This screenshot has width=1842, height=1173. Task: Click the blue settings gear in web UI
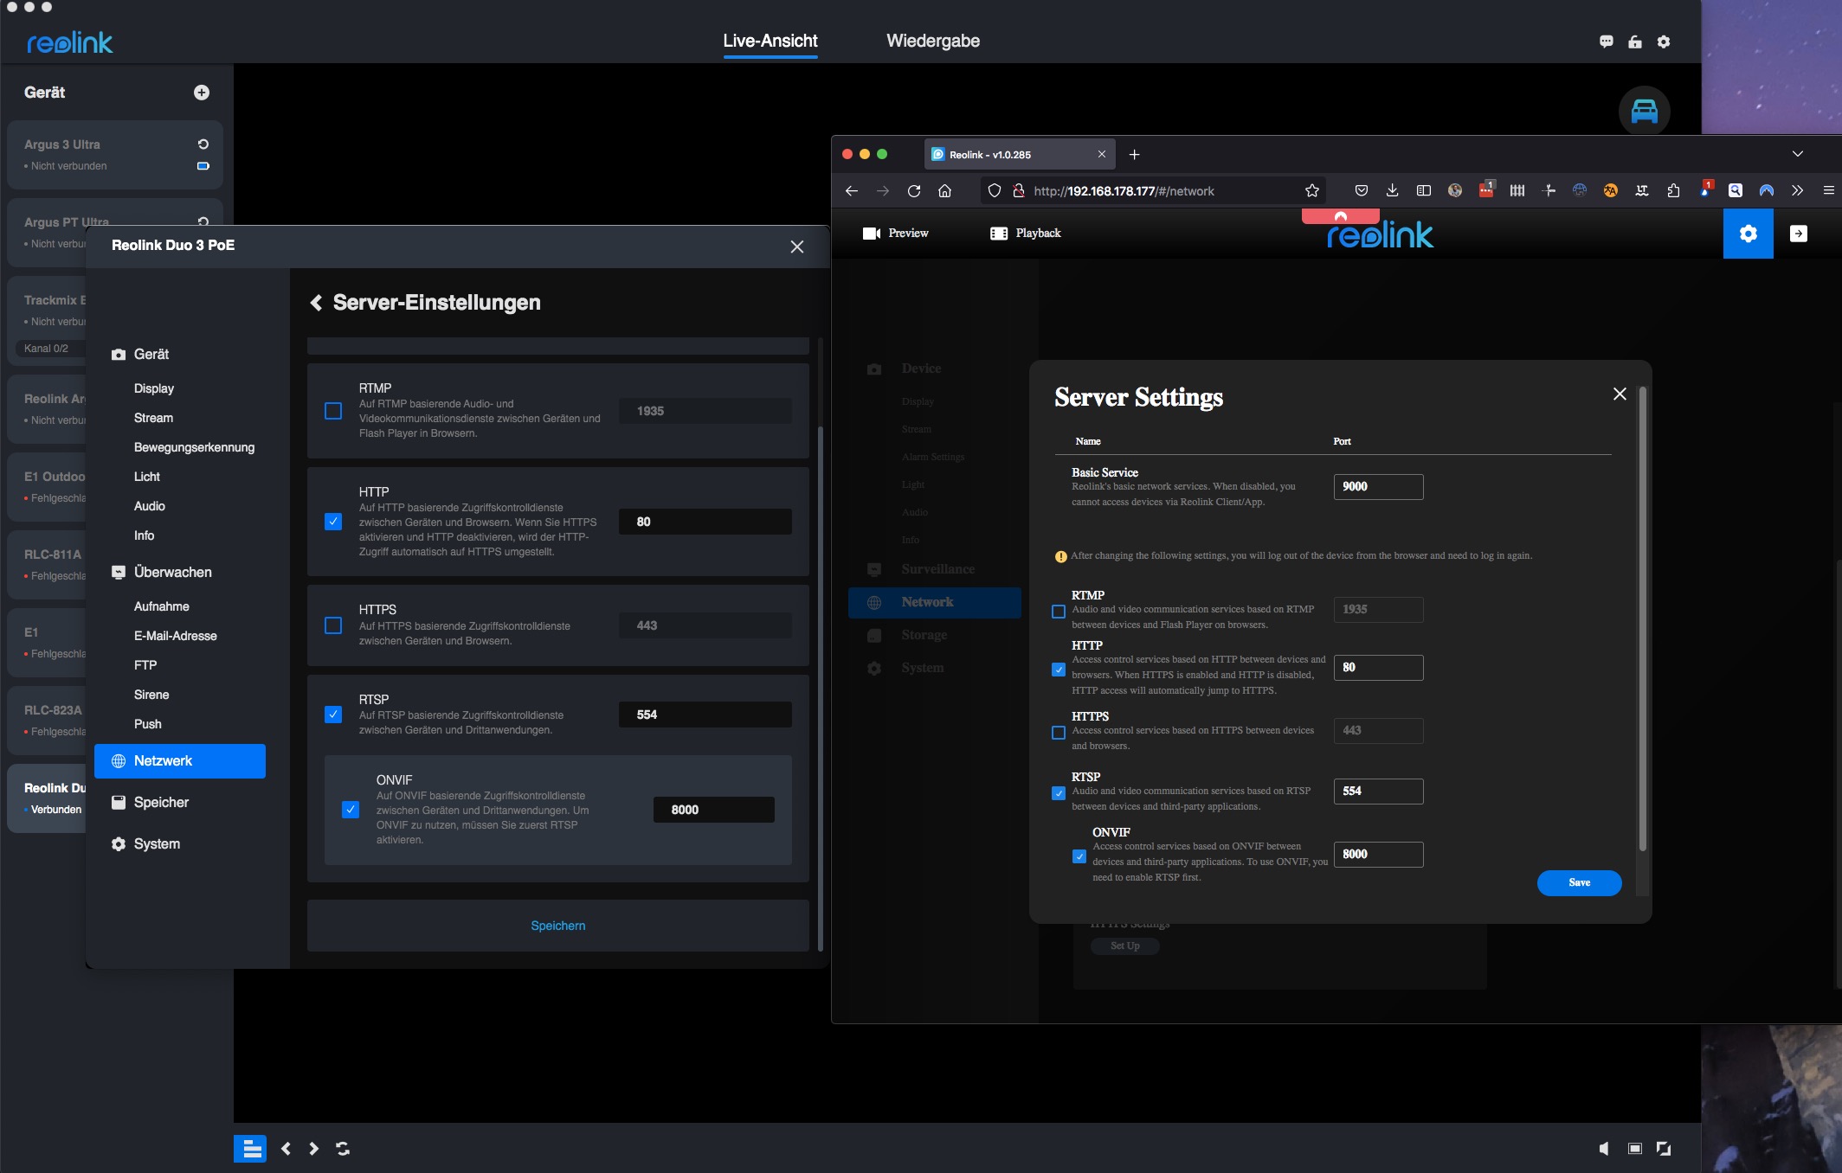pyautogui.click(x=1748, y=234)
